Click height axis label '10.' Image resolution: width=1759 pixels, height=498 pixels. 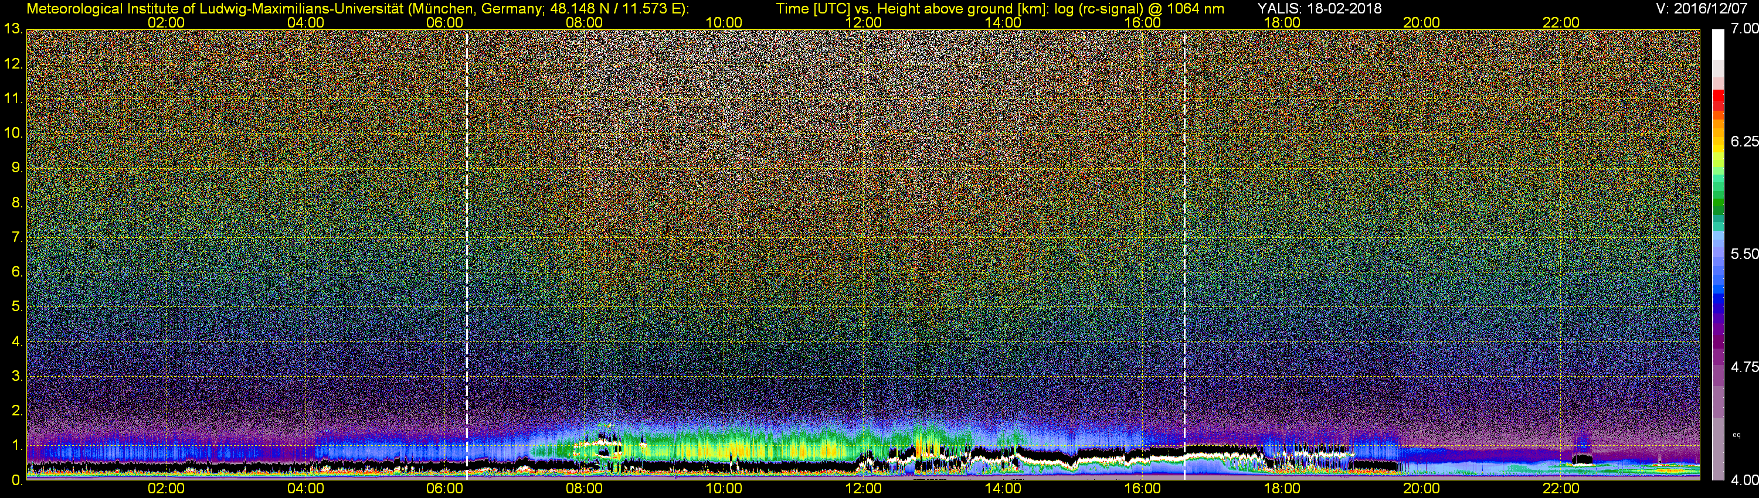click(13, 133)
